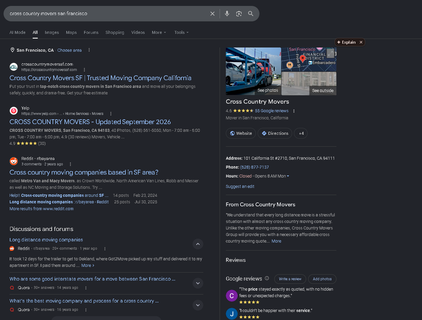Clear the search query with the X icon

click(212, 14)
